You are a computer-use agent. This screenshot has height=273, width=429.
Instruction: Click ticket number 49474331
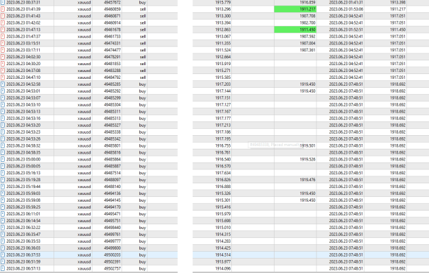coord(112,43)
